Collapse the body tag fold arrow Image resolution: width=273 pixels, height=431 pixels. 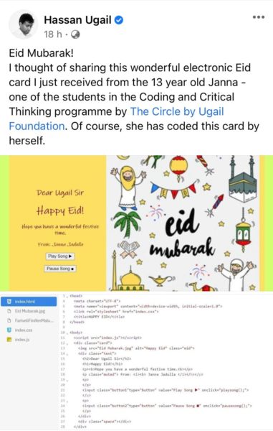point(67,333)
